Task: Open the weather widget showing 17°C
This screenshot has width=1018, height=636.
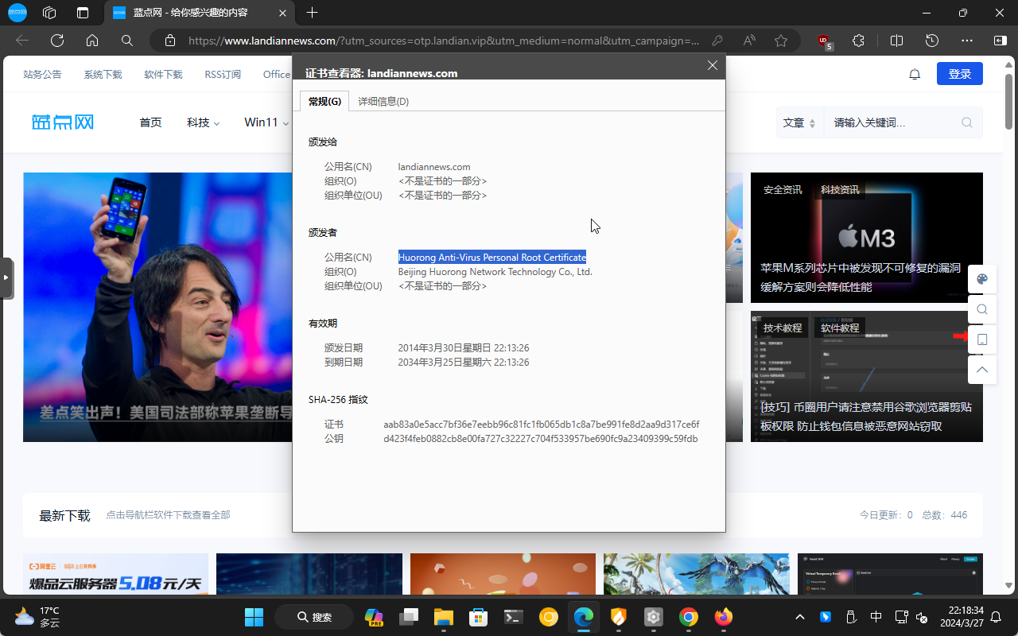Action: pos(37,617)
